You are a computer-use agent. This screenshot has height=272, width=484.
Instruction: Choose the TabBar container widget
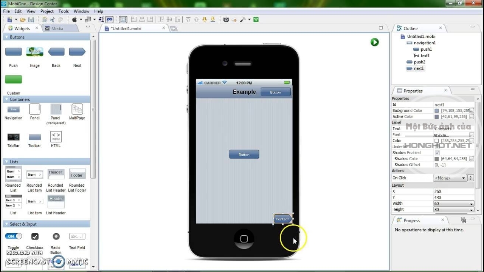[13, 137]
